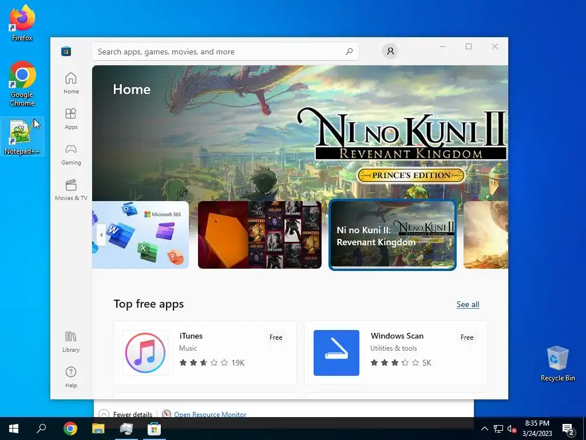586x440 pixels.
Task: Open the notification center icon
Action: 568,429
